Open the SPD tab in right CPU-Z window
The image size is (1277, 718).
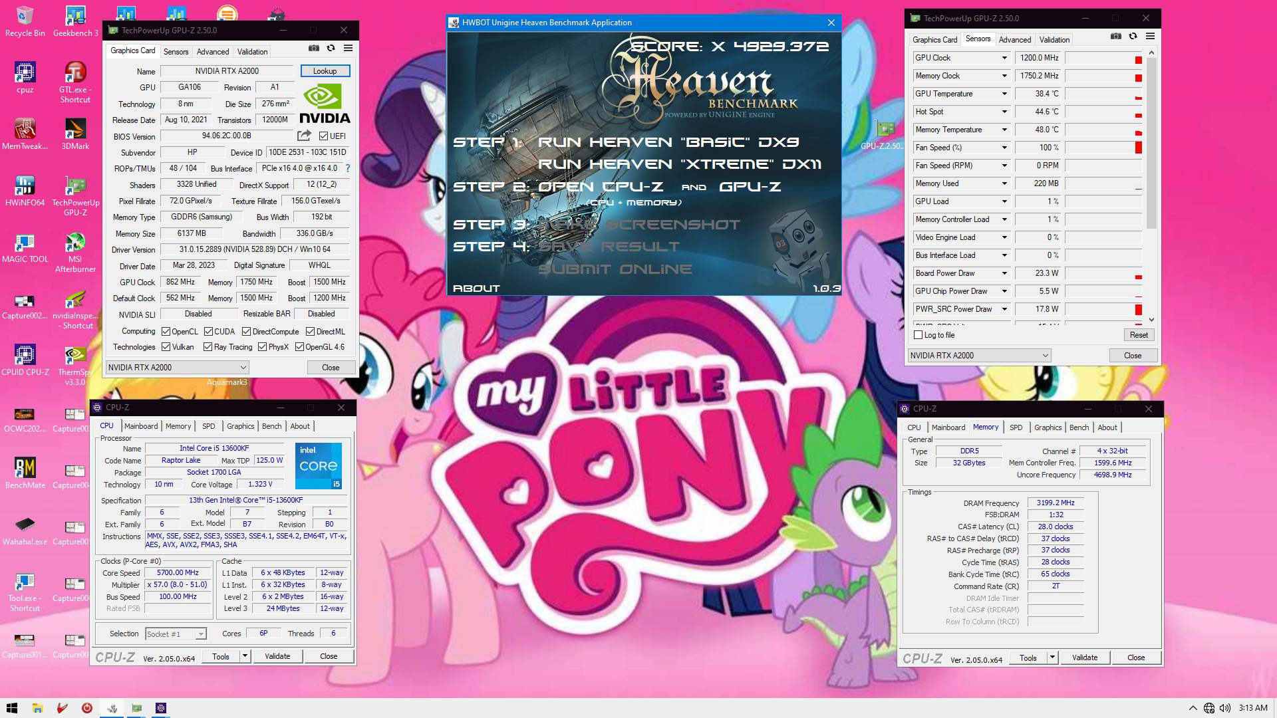tap(1016, 427)
